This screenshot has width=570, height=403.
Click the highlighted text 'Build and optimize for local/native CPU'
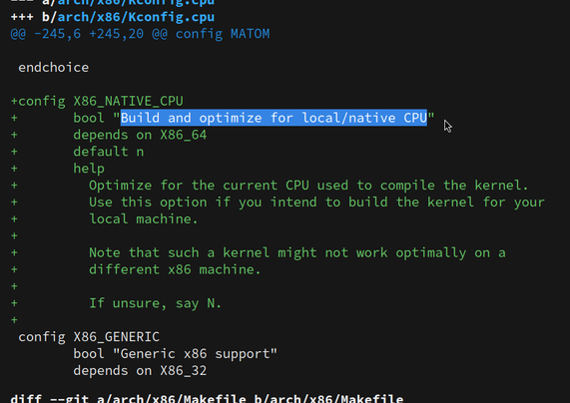[x=274, y=118]
